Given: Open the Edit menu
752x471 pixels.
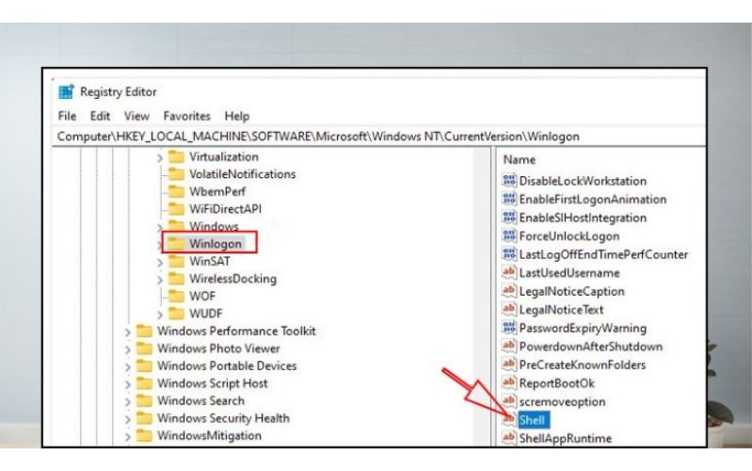Looking at the screenshot, I should pyautogui.click(x=100, y=116).
